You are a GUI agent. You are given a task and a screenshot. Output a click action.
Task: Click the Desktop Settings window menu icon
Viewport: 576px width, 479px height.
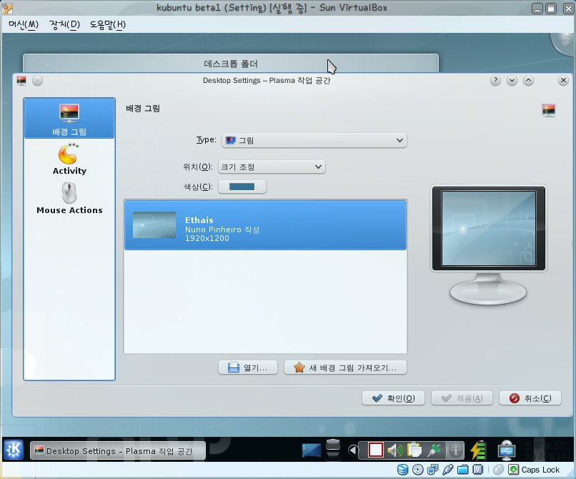click(21, 80)
